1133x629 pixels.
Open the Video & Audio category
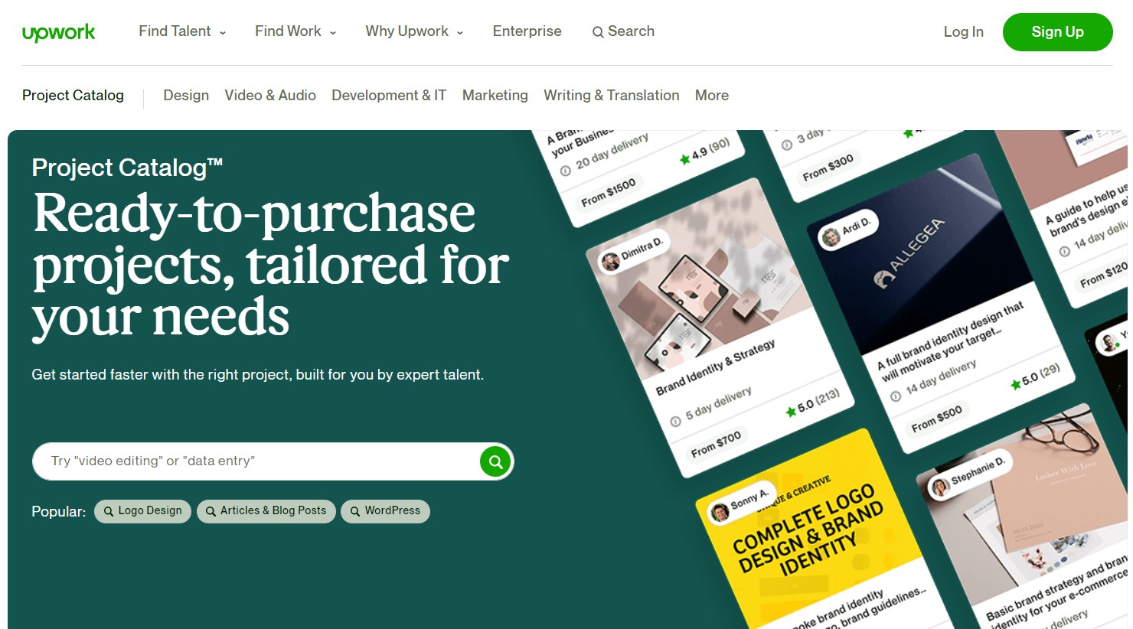click(x=270, y=96)
